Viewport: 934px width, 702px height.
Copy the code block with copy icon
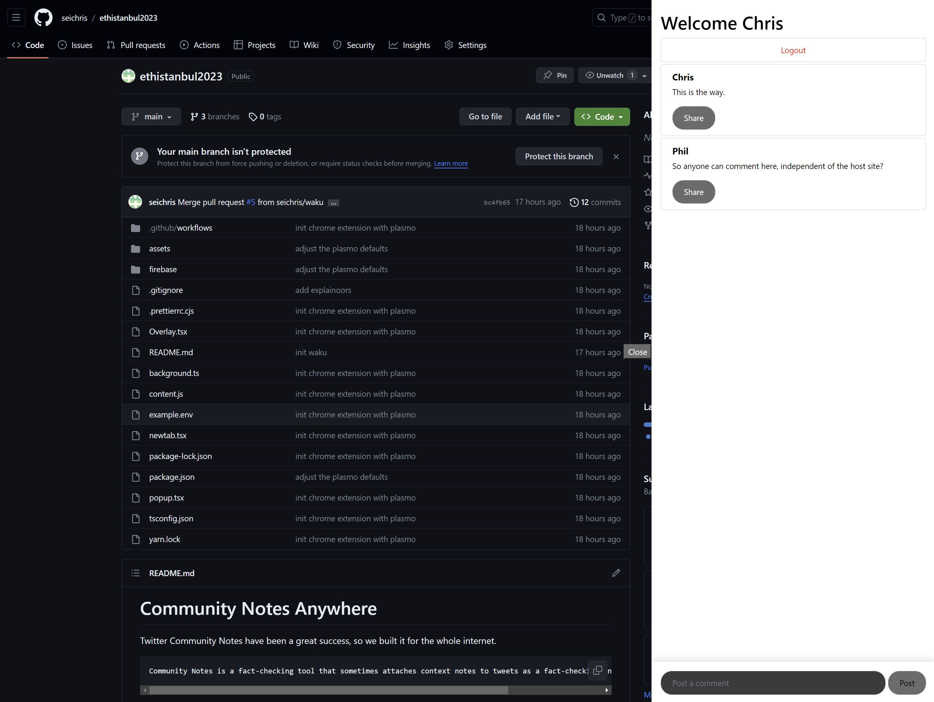[x=597, y=670]
